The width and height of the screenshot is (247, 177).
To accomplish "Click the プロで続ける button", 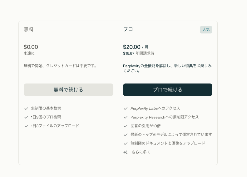I will click(168, 90).
